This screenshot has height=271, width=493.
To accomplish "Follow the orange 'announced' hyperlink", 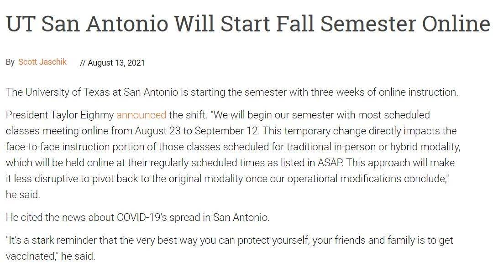I will [141, 115].
